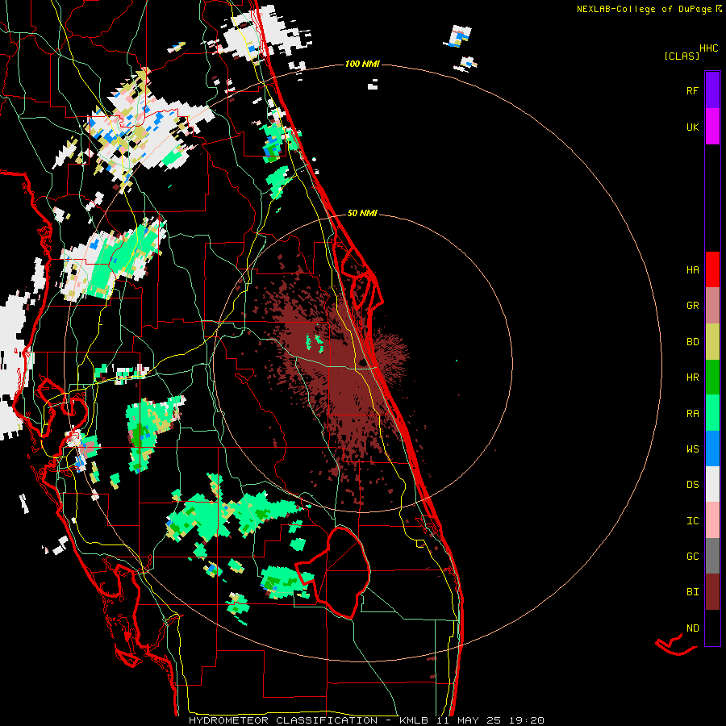Click the '11 MAY 25' date text
The image size is (726, 726).
pos(469,720)
